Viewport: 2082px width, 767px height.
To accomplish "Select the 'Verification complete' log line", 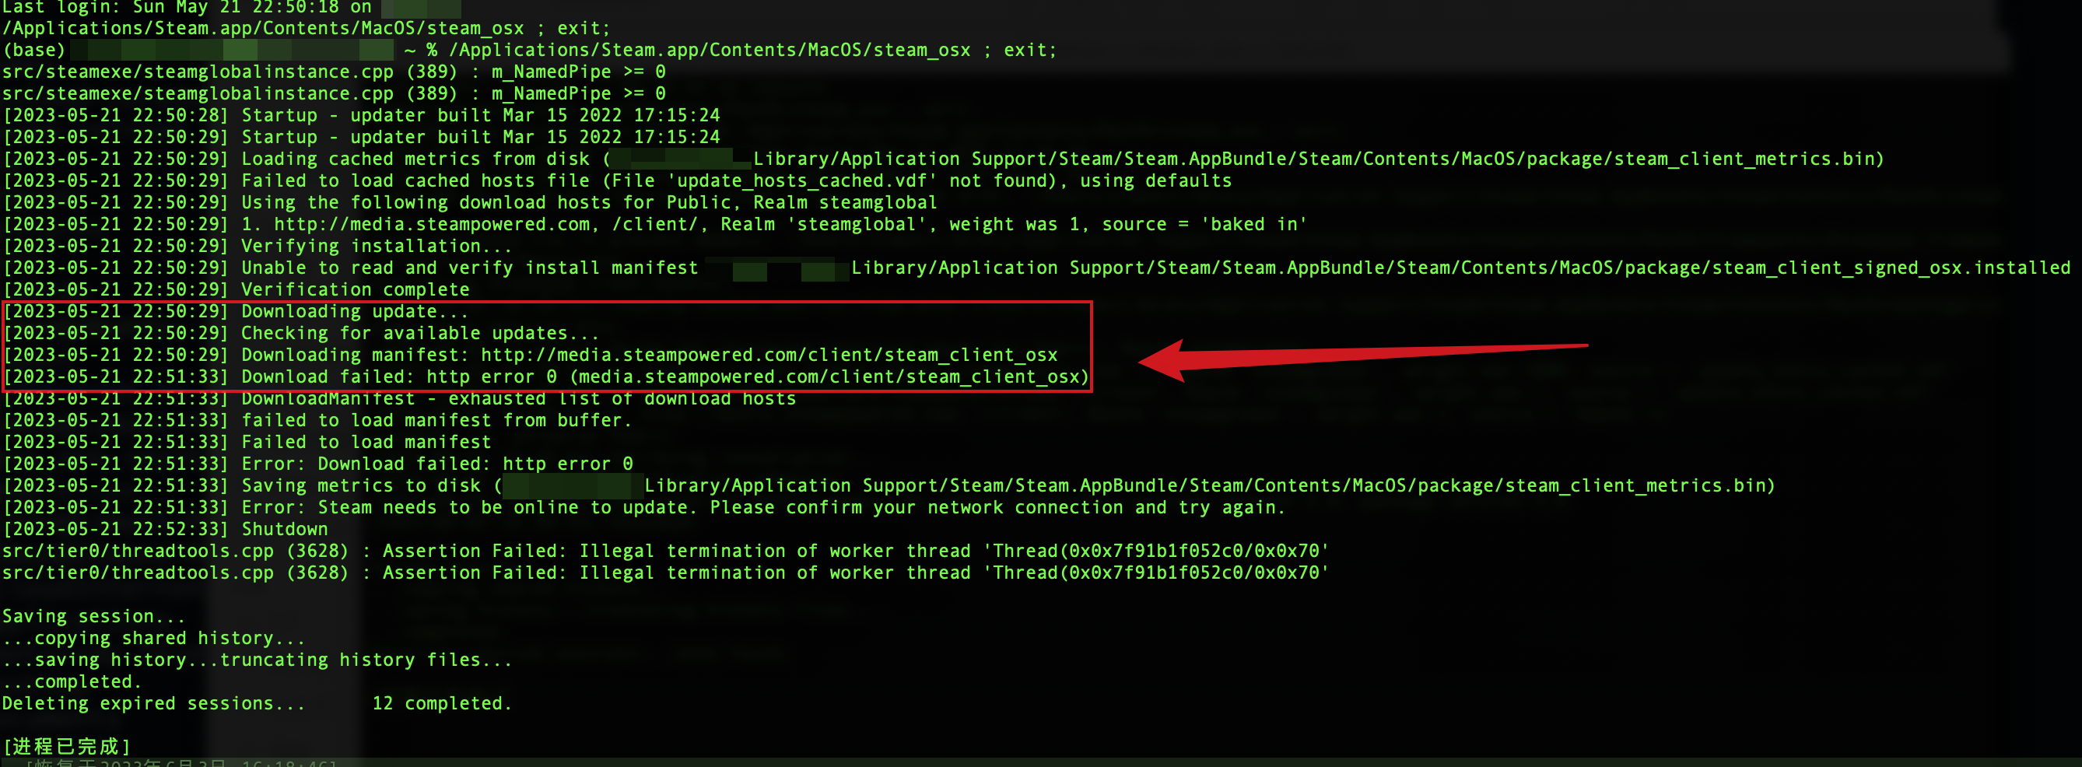I will pos(355,289).
